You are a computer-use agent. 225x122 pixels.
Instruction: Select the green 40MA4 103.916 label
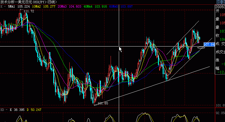tap(95, 7)
